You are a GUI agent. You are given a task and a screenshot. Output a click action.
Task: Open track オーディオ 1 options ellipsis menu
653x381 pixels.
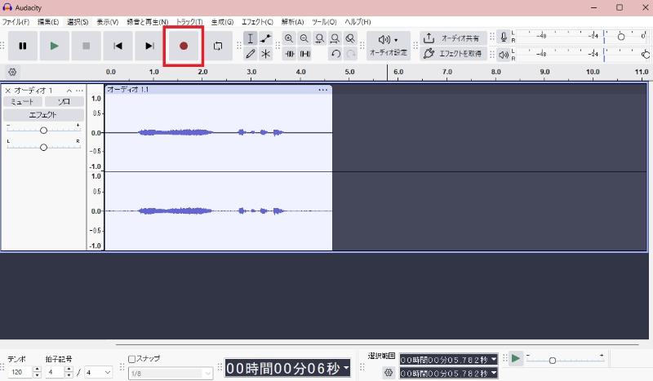click(x=79, y=91)
